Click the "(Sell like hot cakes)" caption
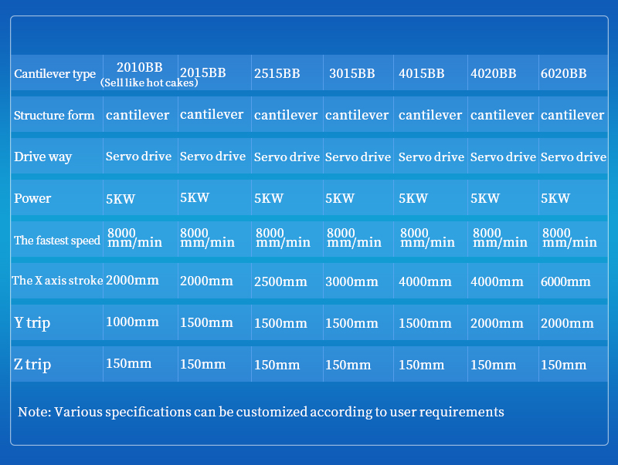The height and width of the screenshot is (465, 618). [149, 83]
